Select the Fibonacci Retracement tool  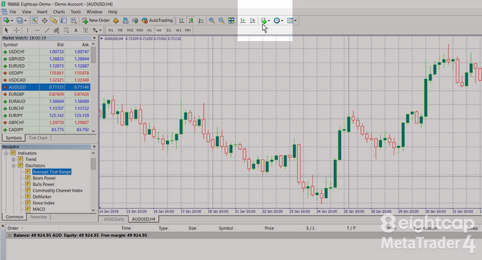(66, 30)
